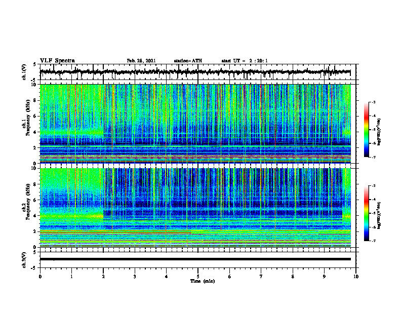Click the time axis tick label '0'

pos(40,277)
